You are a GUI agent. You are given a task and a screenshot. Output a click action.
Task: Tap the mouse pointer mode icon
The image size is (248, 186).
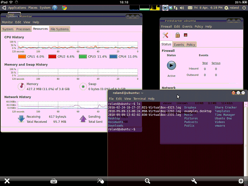[x=100, y=181]
